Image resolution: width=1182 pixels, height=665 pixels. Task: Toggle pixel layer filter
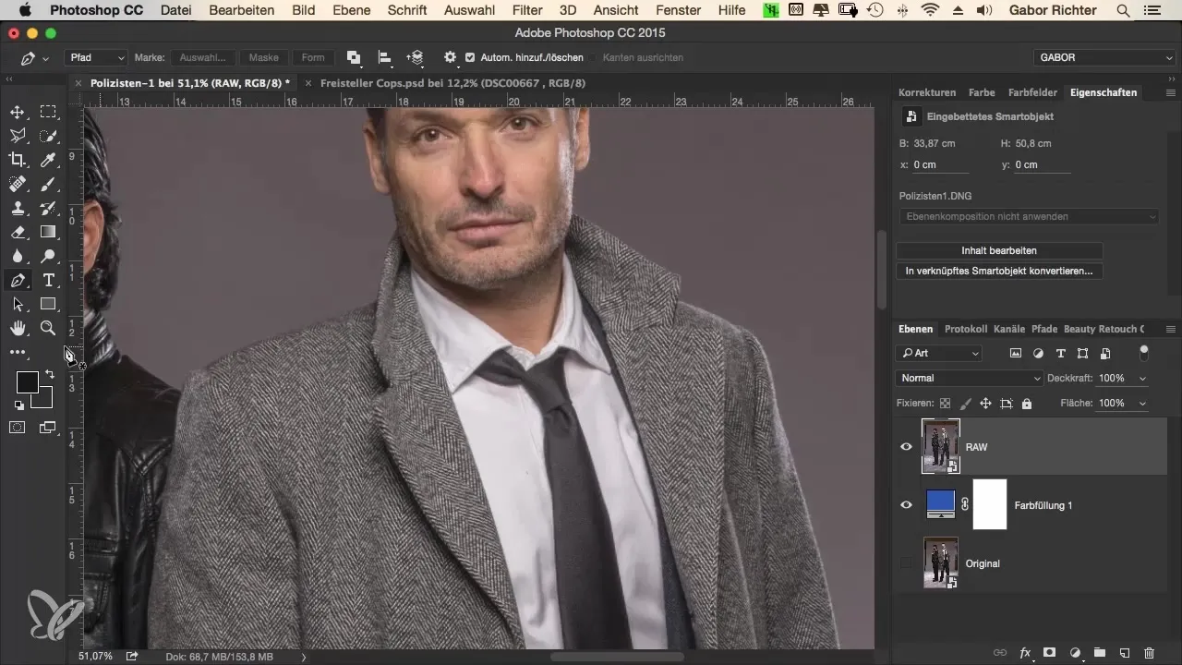click(x=1016, y=353)
